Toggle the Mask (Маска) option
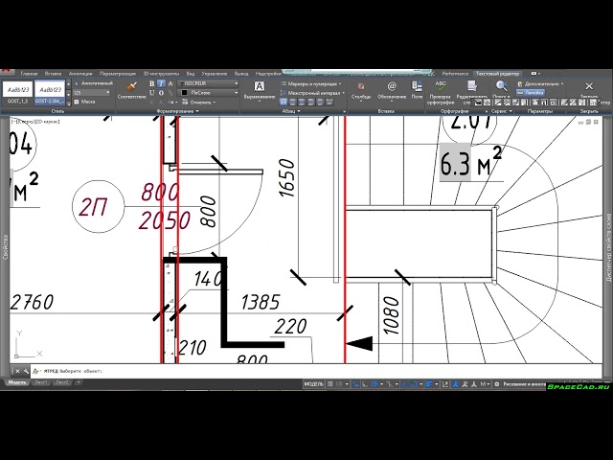This screenshot has height=460, width=613. pyautogui.click(x=88, y=101)
